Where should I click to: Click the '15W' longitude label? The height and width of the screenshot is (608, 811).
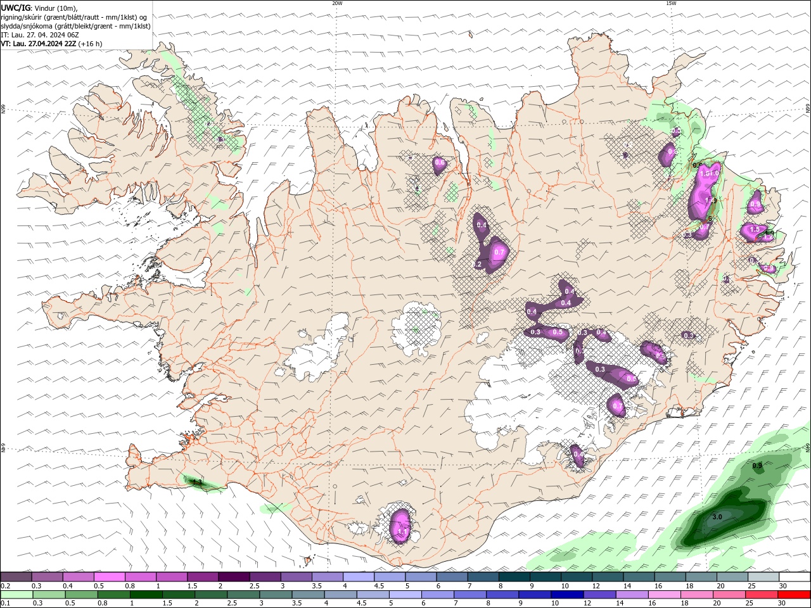point(671,3)
